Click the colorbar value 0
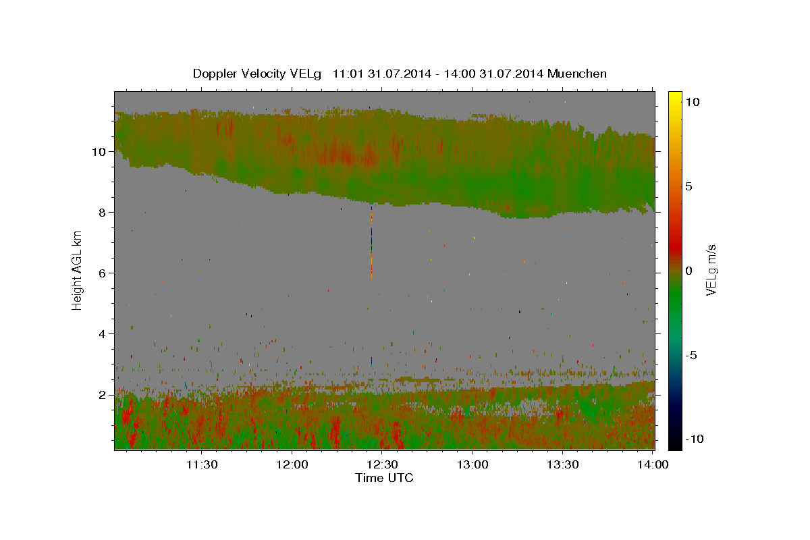Viewport: 810px width, 540px height. click(689, 271)
